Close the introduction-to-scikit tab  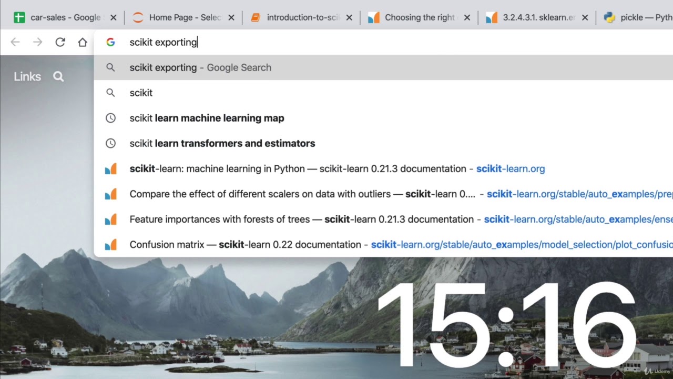tap(349, 17)
